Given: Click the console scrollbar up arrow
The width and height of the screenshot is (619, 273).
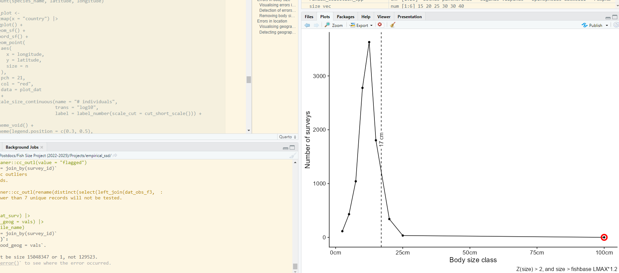Looking at the screenshot, I should pyautogui.click(x=295, y=162).
